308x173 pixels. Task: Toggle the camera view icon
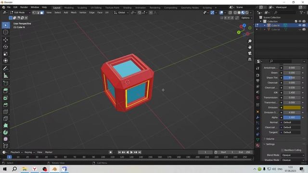tap(250, 53)
